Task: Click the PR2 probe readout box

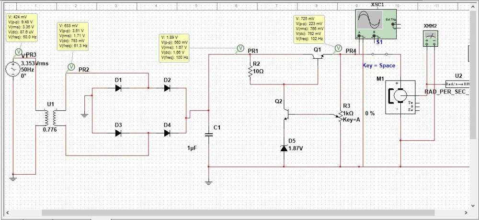Action: [x=73, y=36]
